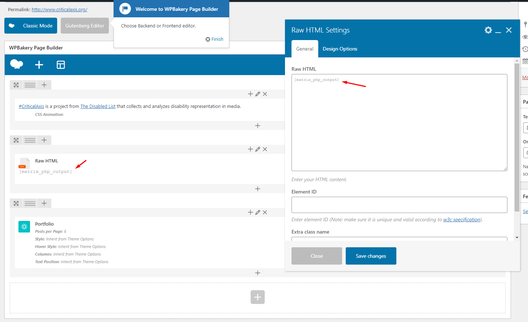Screen dimensions: 528x322
Task: Click the large gray add-row plus button
Action: pyautogui.click(x=257, y=297)
